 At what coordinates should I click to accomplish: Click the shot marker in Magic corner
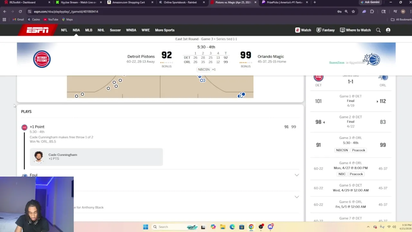click(x=241, y=95)
